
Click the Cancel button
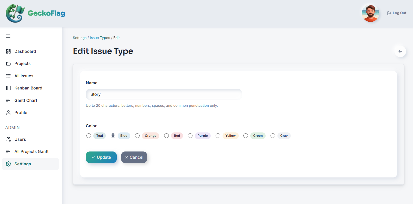(134, 157)
